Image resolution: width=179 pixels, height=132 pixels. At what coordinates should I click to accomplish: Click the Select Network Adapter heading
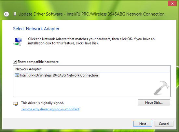click(x=36, y=29)
